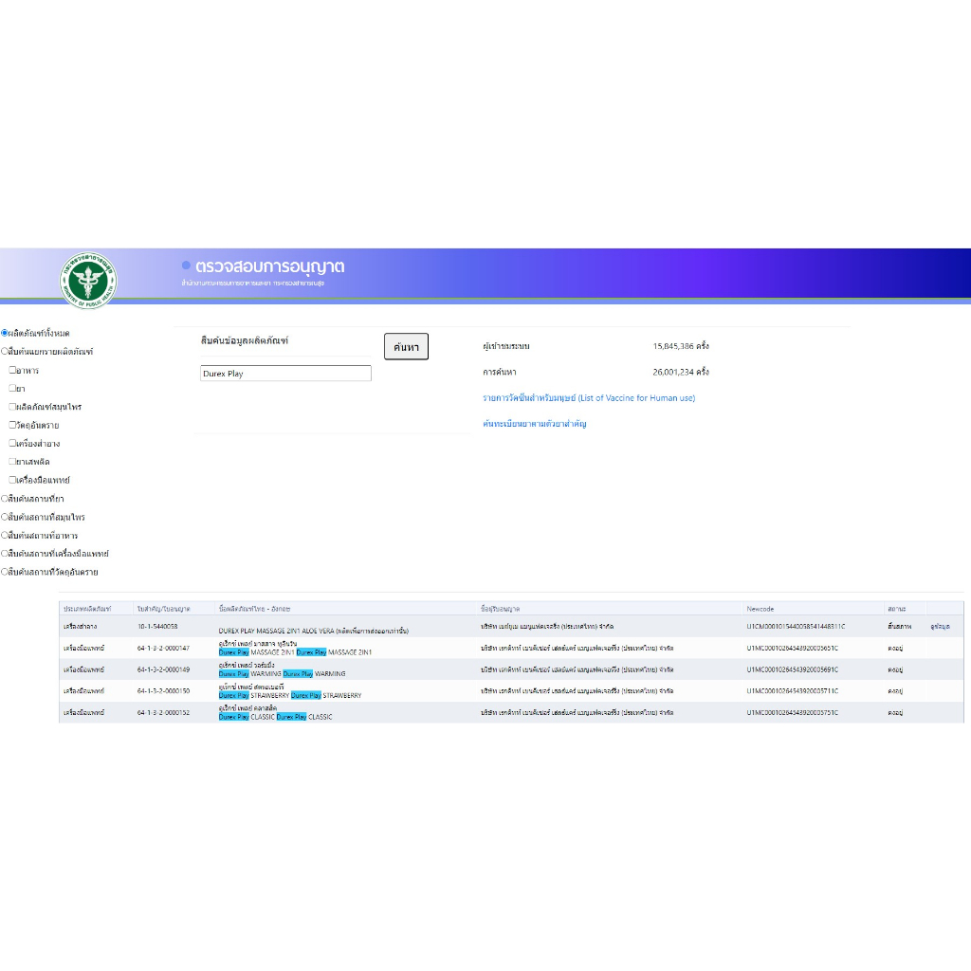Click the Newcode ending in 5651C
Screen dimensions: 971x971
point(792,649)
